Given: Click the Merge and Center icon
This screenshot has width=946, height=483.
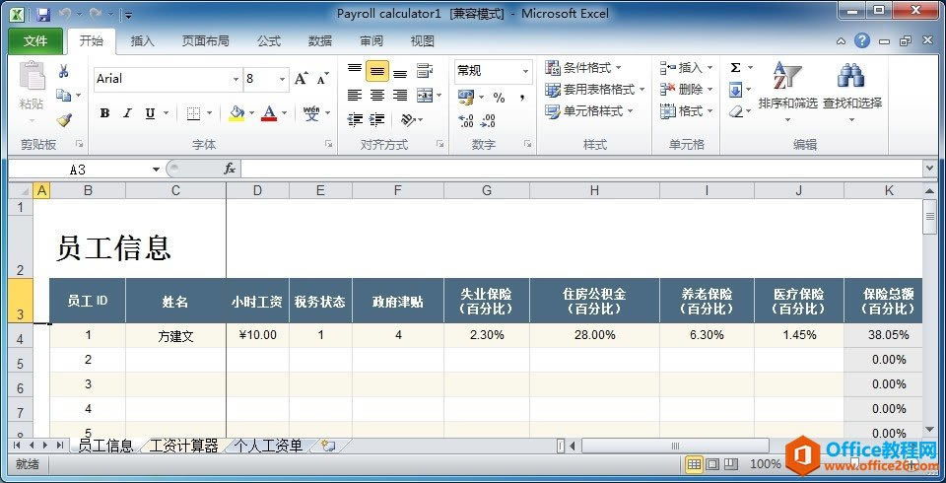Looking at the screenshot, I should [425, 95].
